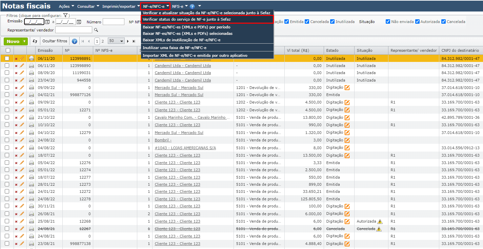Toggle the Inutilizada state checkbox
483x249 pixels.
click(332, 22)
